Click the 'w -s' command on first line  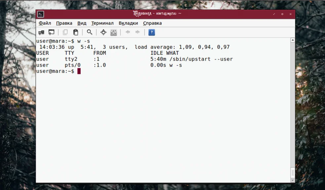click(84, 41)
